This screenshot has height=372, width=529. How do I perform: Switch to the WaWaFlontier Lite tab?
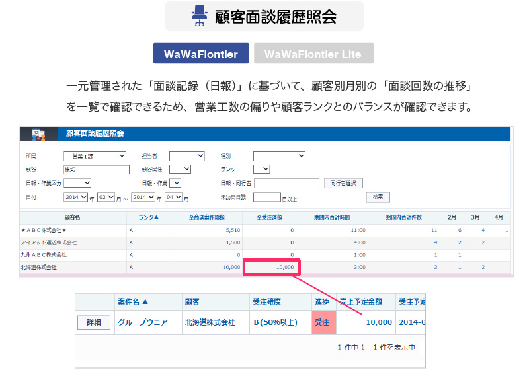(x=313, y=54)
